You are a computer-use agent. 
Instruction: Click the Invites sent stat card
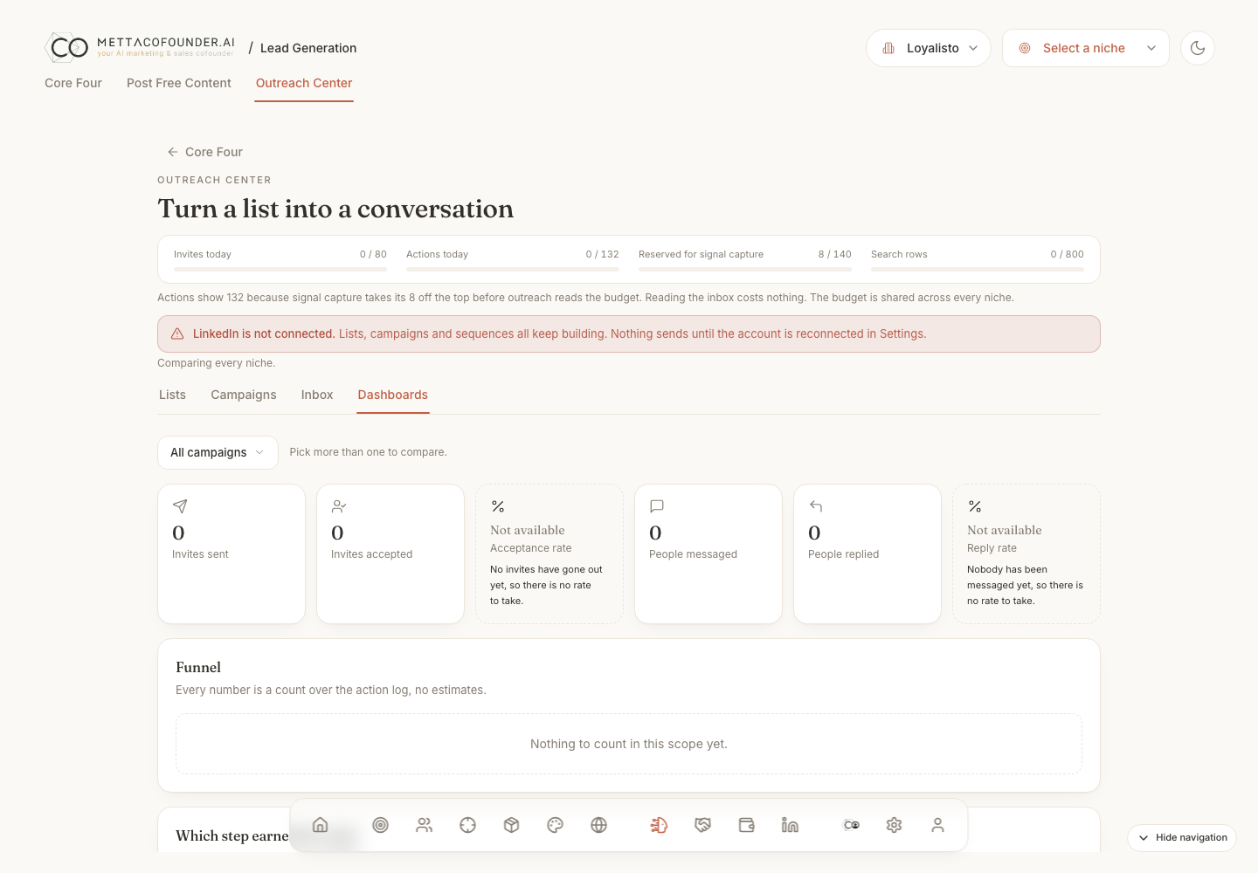[232, 554]
